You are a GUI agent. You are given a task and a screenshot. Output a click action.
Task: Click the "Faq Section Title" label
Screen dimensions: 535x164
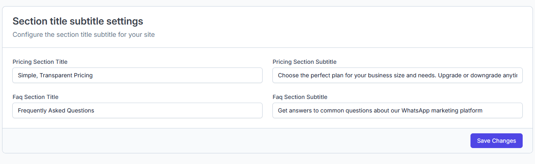pos(35,97)
